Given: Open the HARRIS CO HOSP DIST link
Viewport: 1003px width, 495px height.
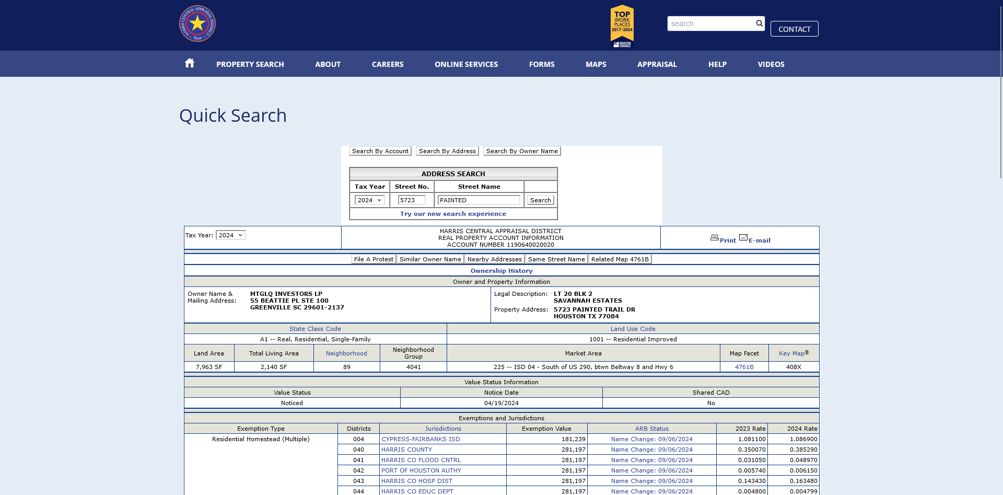Looking at the screenshot, I should 417,481.
